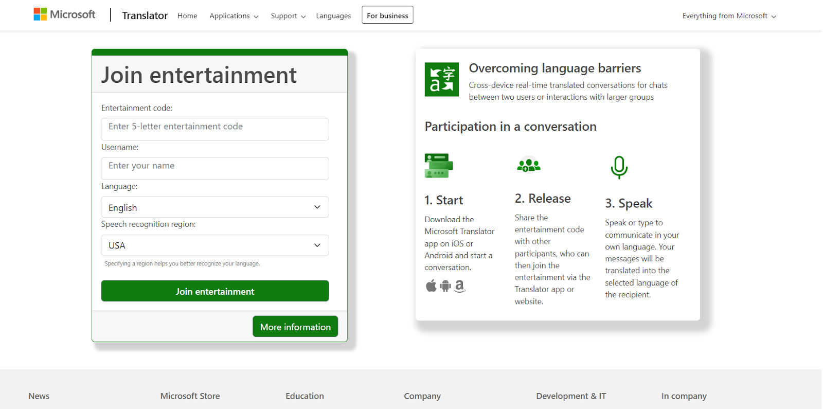823x409 pixels.
Task: Open the Amazon store icon
Action: tap(460, 286)
